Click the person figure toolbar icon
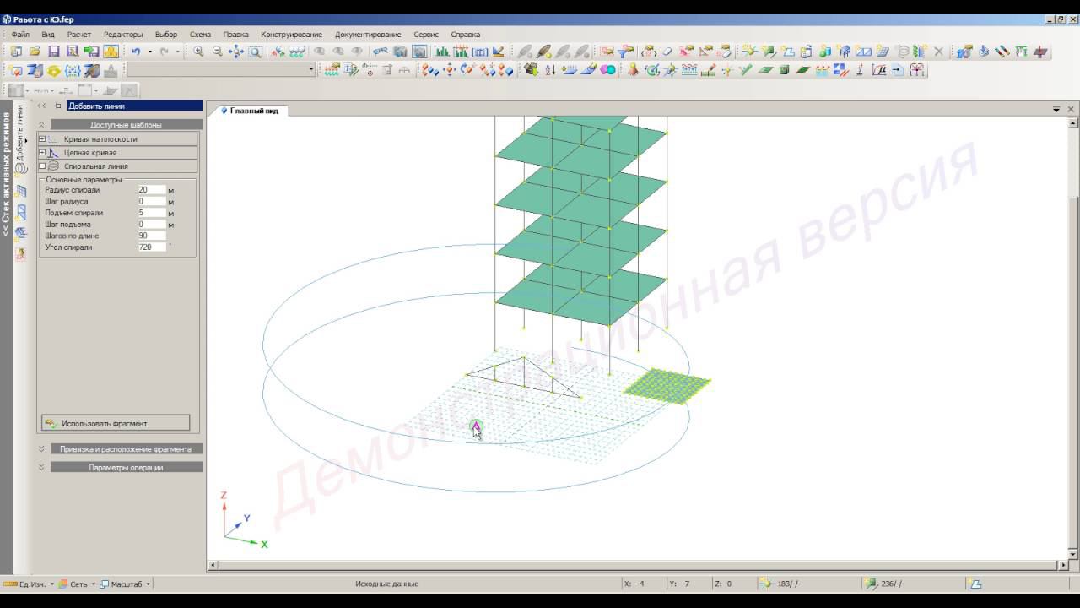Image resolution: width=1080 pixels, height=608 pixels. click(x=633, y=70)
